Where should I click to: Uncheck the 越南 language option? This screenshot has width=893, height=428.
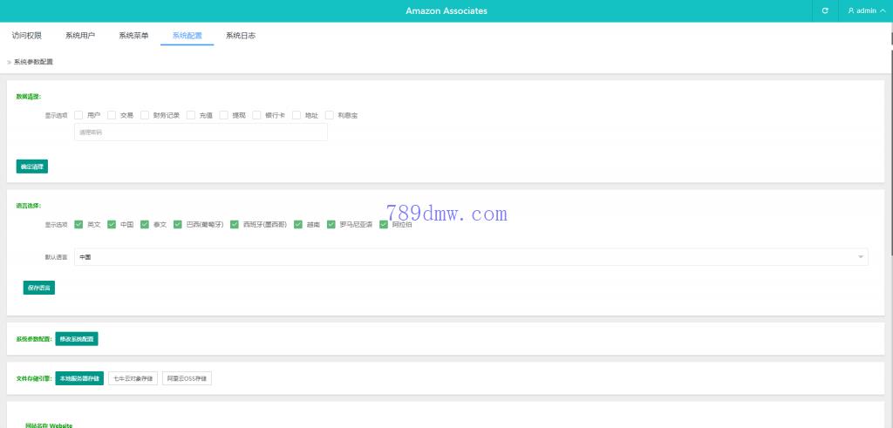coord(298,224)
